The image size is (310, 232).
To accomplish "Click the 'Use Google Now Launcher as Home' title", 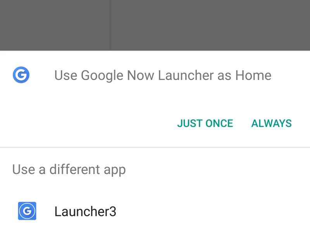I will [163, 75].
